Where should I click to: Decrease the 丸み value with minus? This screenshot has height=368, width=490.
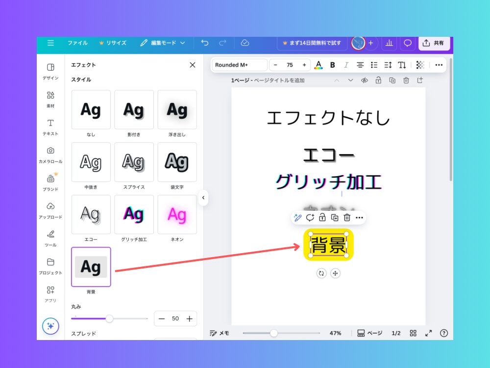point(162,318)
